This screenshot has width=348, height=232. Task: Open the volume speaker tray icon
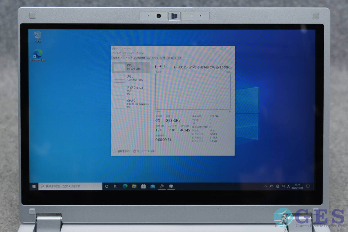pos(283,186)
